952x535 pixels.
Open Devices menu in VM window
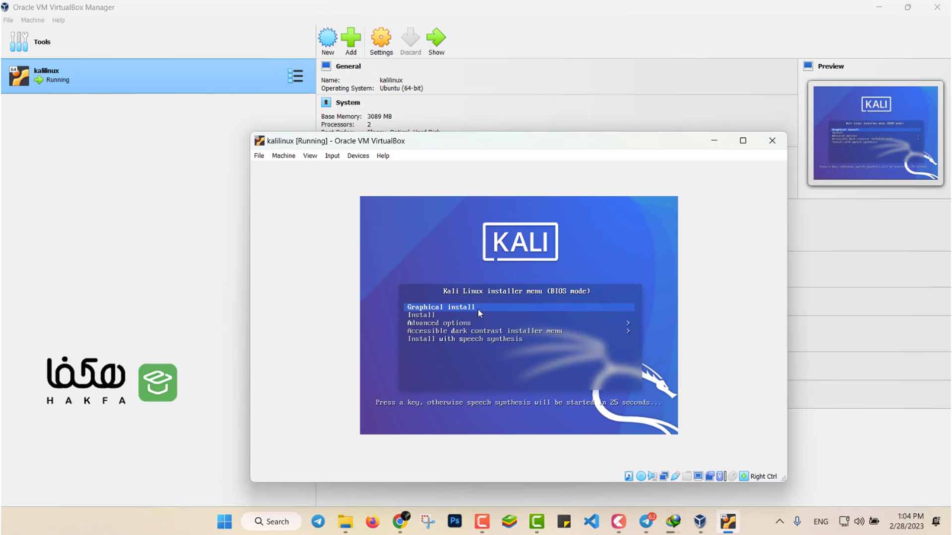point(358,156)
